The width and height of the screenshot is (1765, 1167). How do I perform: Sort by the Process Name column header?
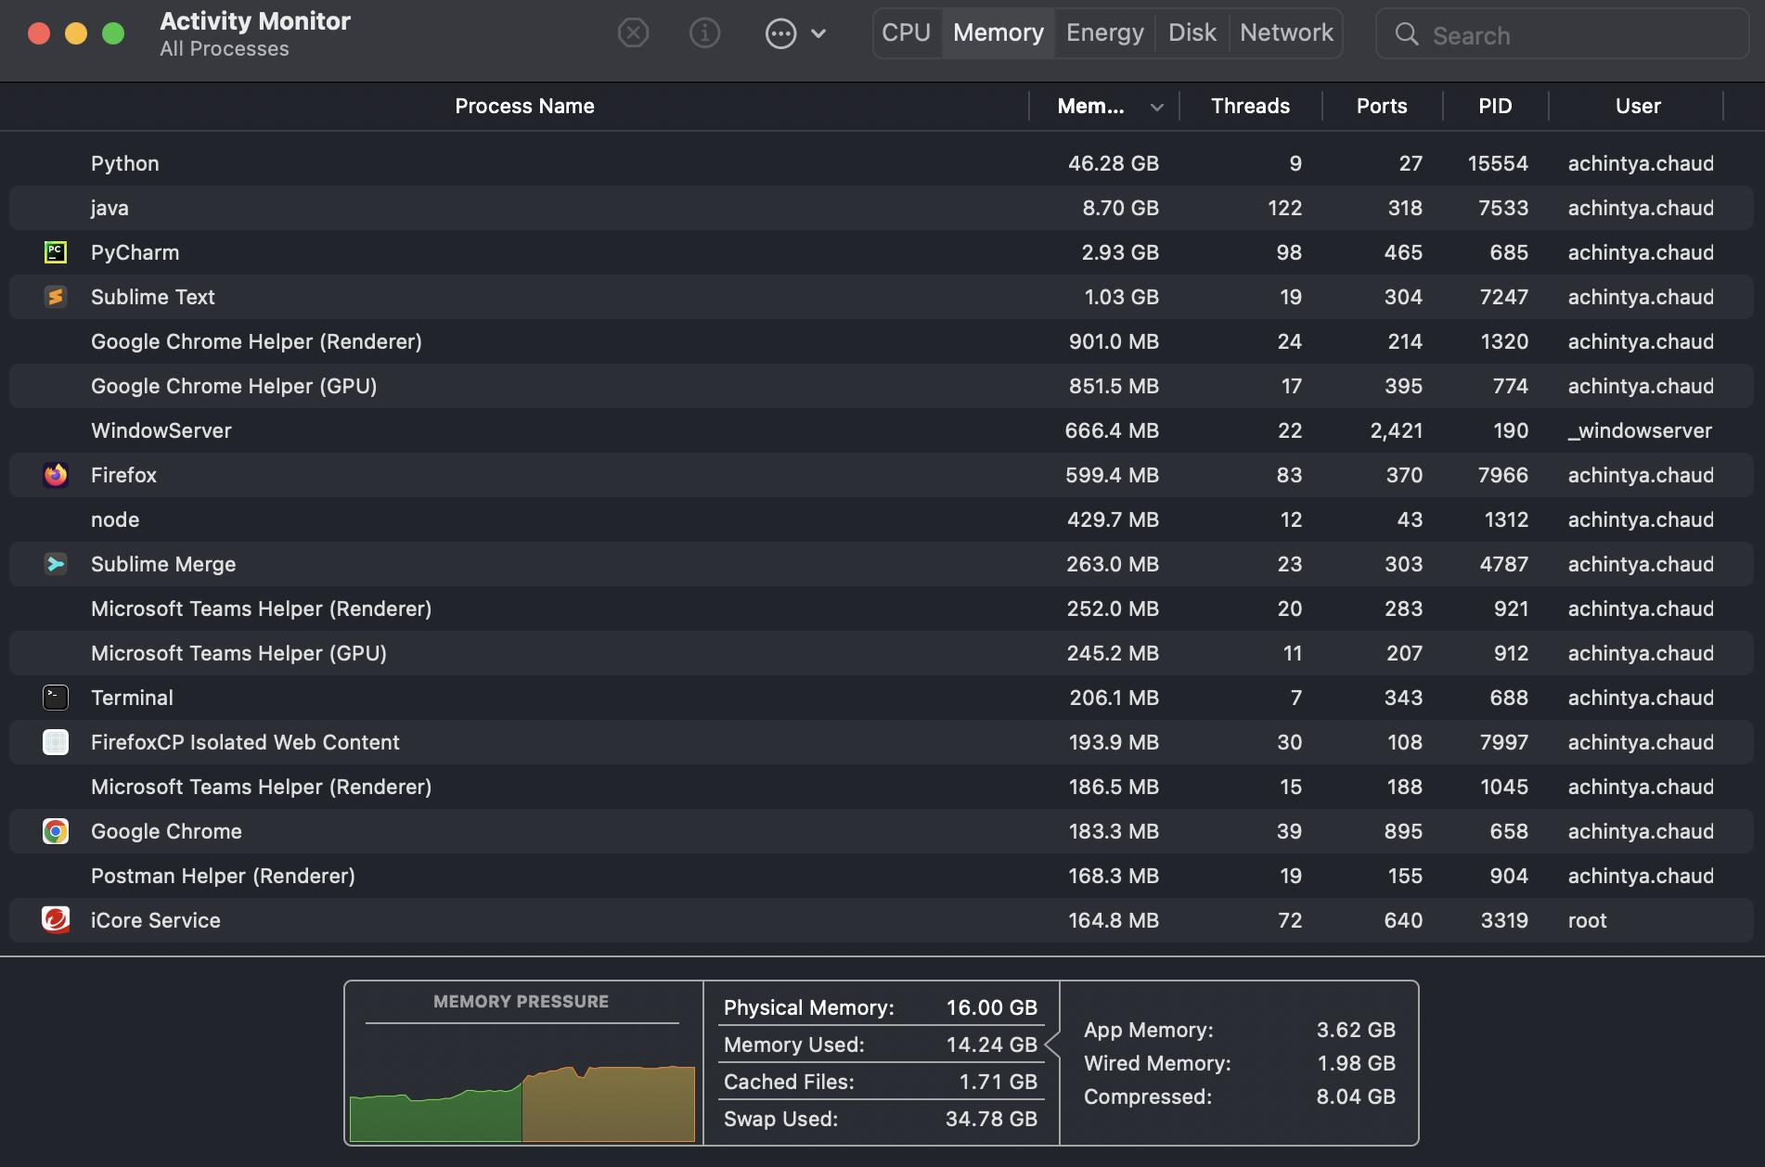click(524, 106)
